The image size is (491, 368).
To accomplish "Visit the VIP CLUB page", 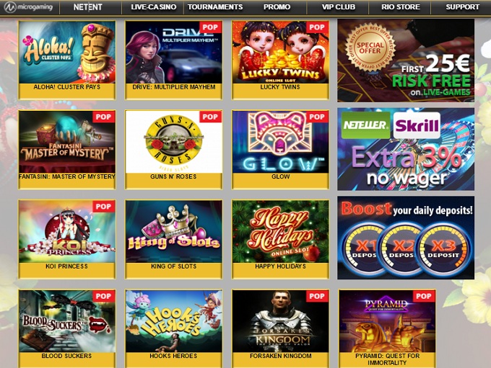I will 339,7.
